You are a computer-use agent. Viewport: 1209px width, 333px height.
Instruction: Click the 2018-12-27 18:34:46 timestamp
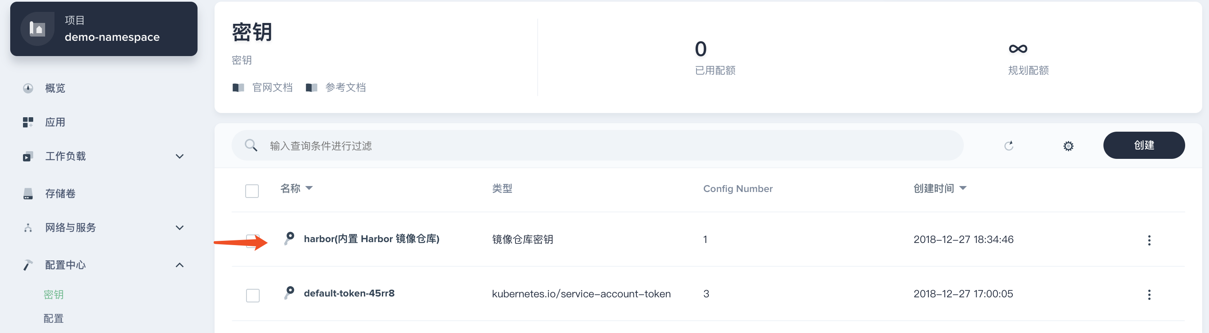(963, 239)
